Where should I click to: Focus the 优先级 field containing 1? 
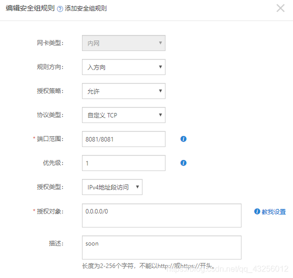pyautogui.click(x=123, y=163)
